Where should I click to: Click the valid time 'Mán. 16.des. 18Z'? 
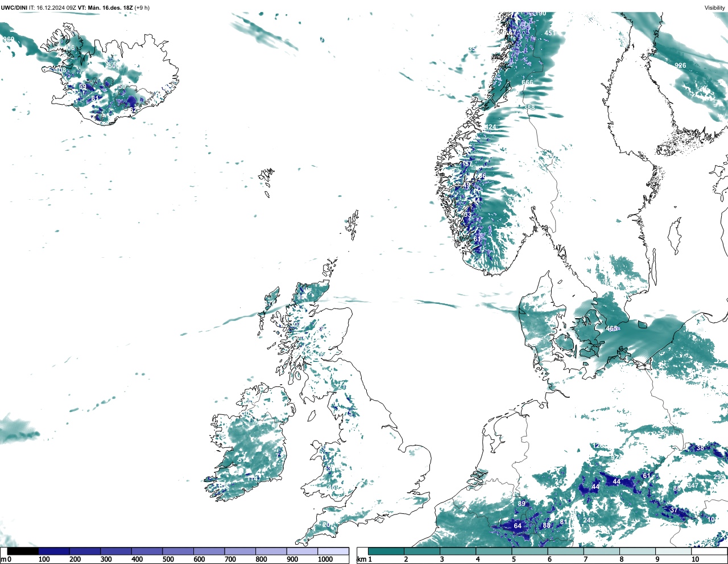[110, 8]
